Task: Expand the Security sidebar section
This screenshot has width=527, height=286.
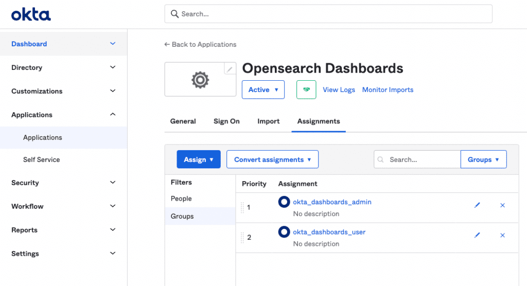Action: (63, 183)
